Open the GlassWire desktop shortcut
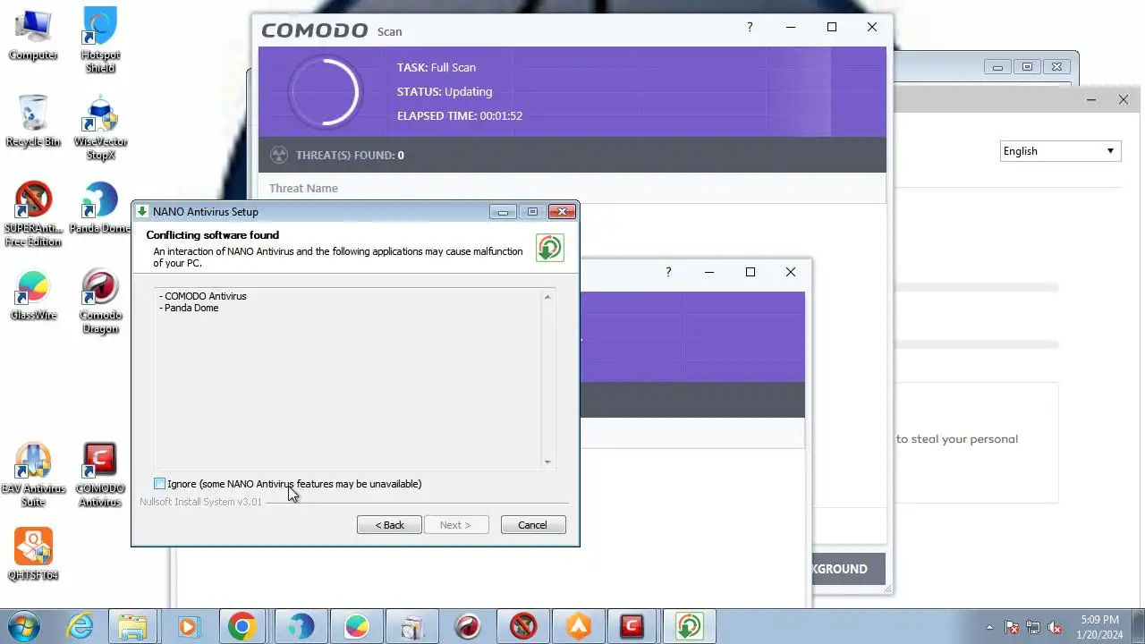The width and height of the screenshot is (1145, 644). point(33,295)
